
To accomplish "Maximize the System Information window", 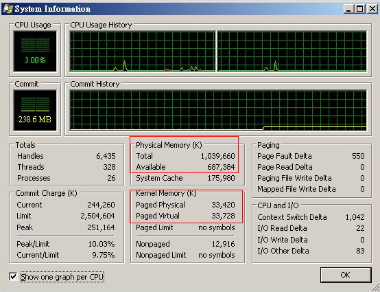I will pyautogui.click(x=360, y=9).
